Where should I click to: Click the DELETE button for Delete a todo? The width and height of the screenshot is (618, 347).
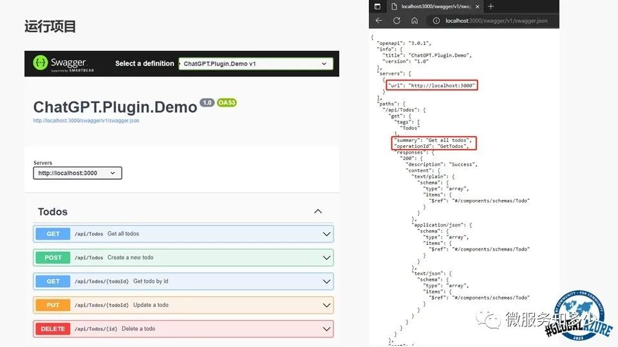click(53, 329)
